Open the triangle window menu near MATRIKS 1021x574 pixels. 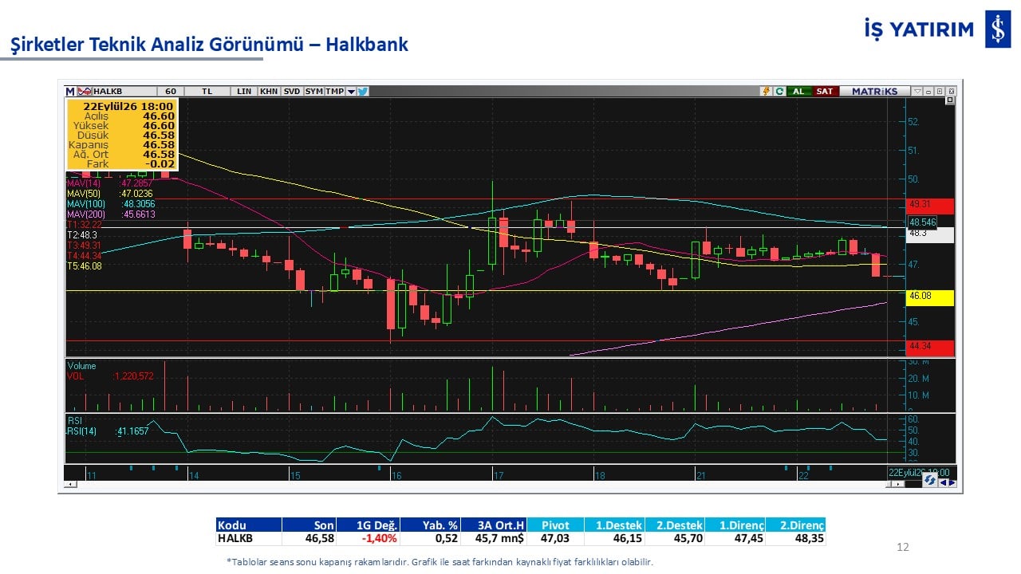(x=917, y=91)
